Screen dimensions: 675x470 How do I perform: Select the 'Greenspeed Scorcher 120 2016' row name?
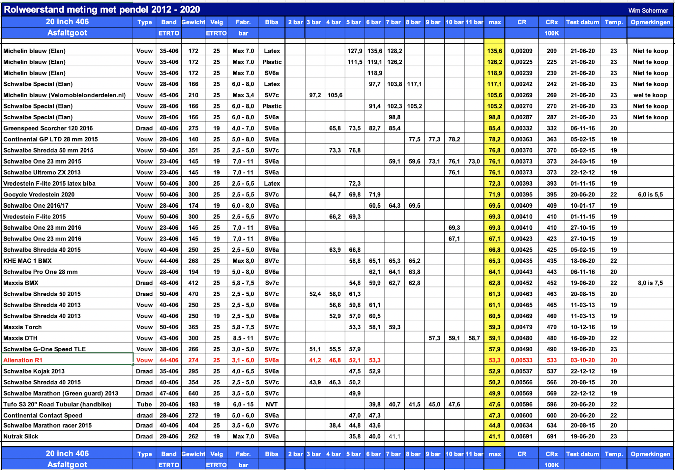48,128
